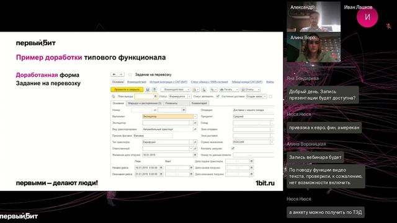Save the document with the floppy disk icon
The image size is (397, 223).
(148, 89)
